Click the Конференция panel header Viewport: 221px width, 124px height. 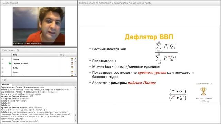39,3
